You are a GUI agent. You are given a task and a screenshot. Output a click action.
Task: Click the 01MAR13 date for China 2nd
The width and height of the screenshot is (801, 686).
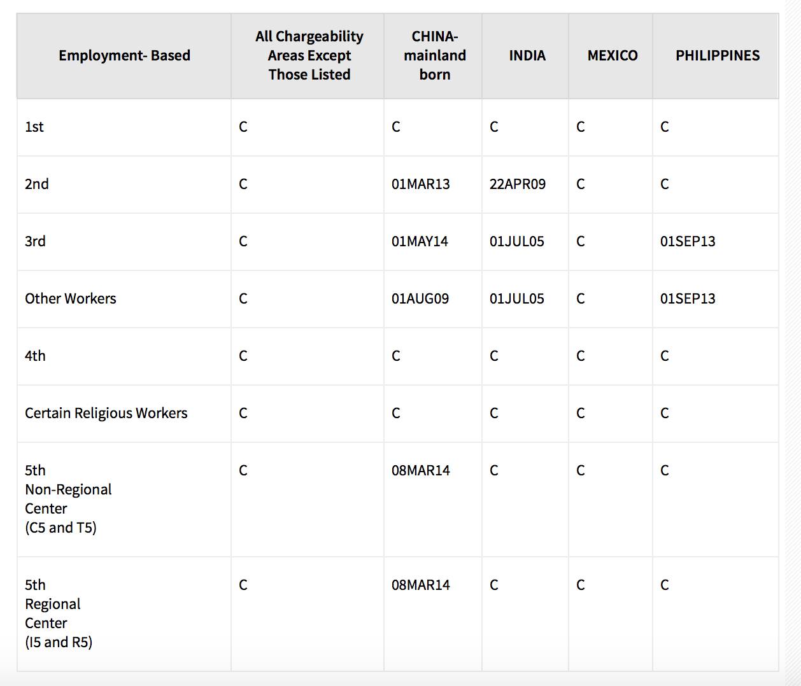[x=420, y=185]
